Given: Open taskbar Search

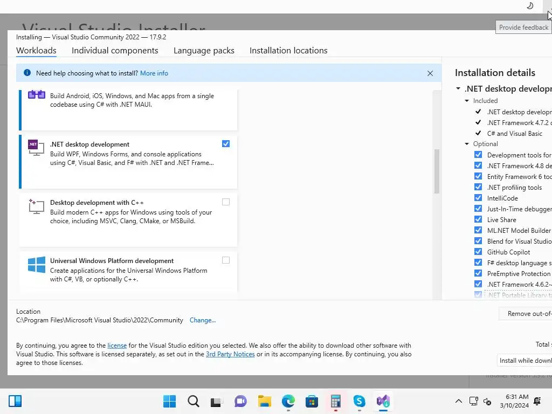Looking at the screenshot, I should click(x=194, y=401).
